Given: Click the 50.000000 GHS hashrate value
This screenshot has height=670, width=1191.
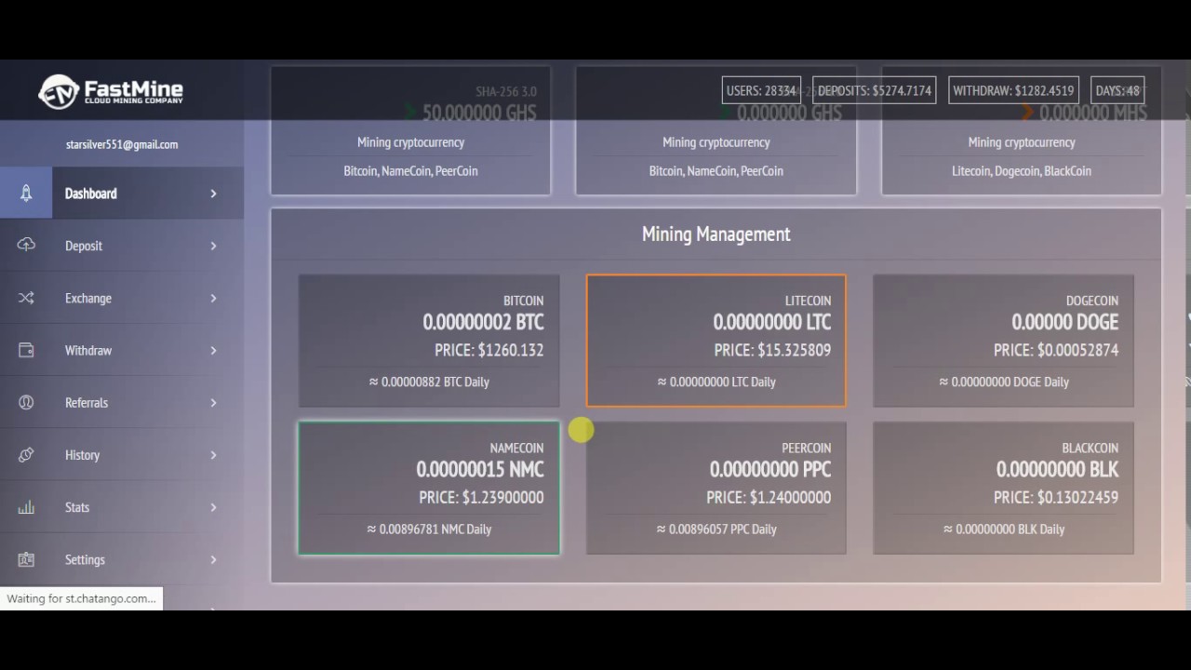Looking at the screenshot, I should [479, 114].
